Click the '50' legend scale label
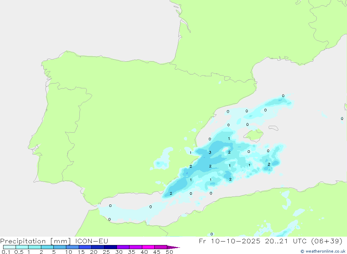Image resolution: width=347 pixels, height=254 pixels. (170, 252)
